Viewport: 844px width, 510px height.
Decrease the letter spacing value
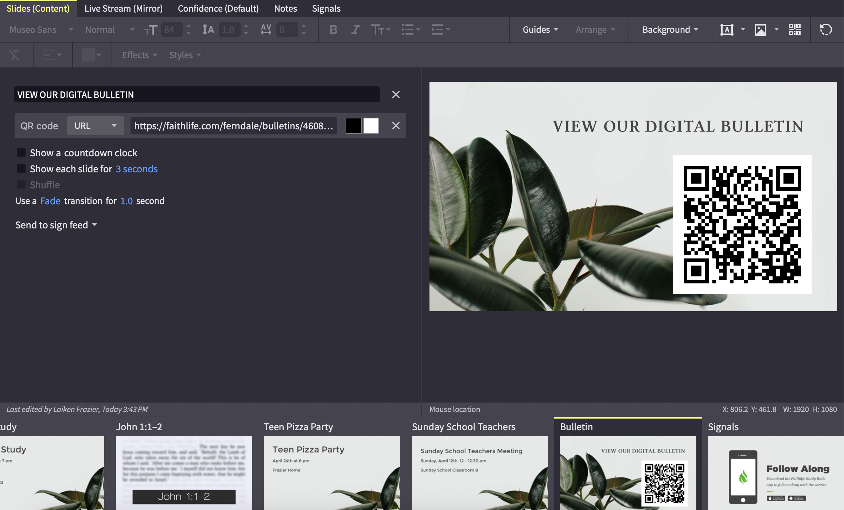click(304, 33)
